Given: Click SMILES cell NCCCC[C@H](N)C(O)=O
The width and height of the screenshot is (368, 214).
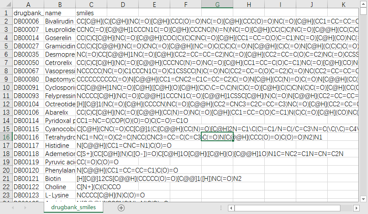Looking at the screenshot, I should tap(91, 195).
